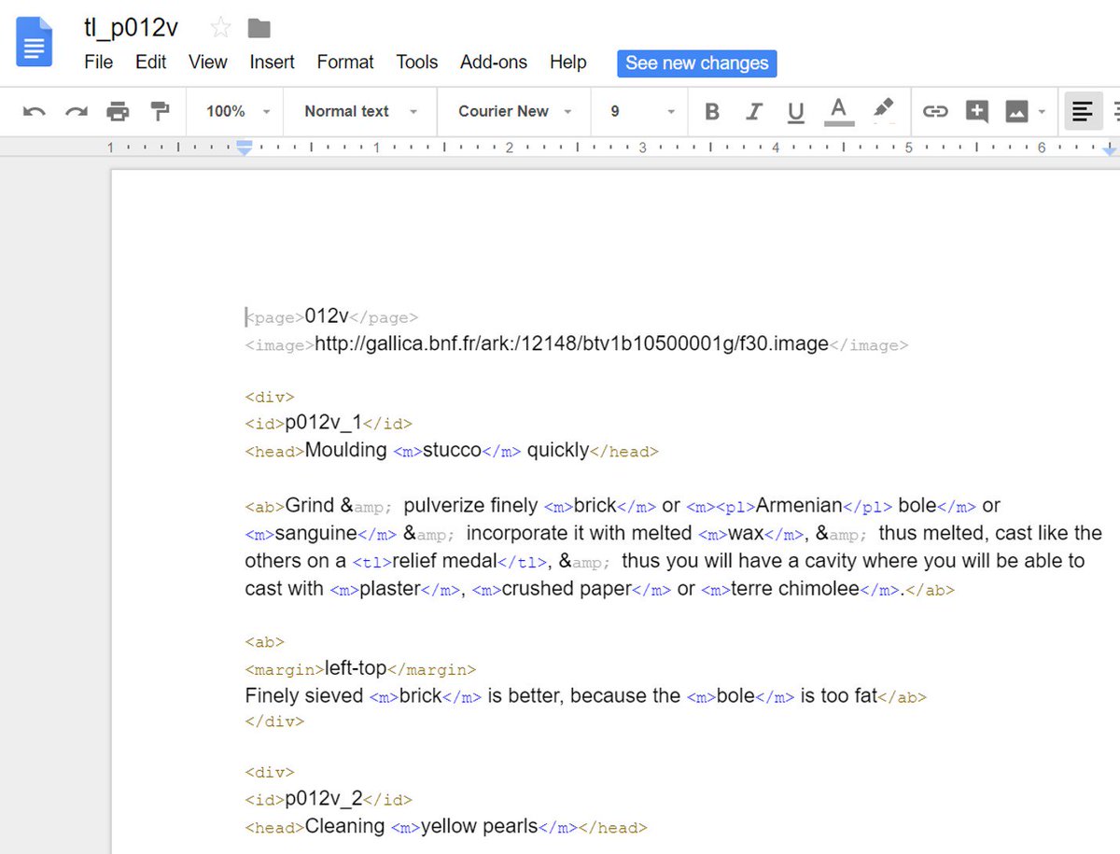Click the document title tl_p012v

(x=132, y=28)
